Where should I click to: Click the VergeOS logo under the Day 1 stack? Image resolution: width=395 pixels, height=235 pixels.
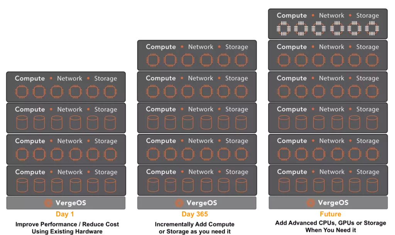tap(48, 203)
